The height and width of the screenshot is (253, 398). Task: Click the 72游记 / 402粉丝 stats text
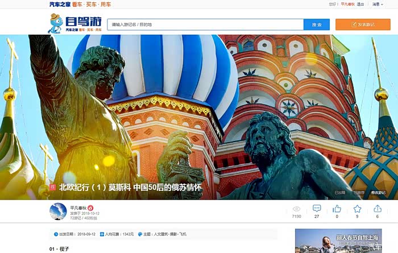84,218
